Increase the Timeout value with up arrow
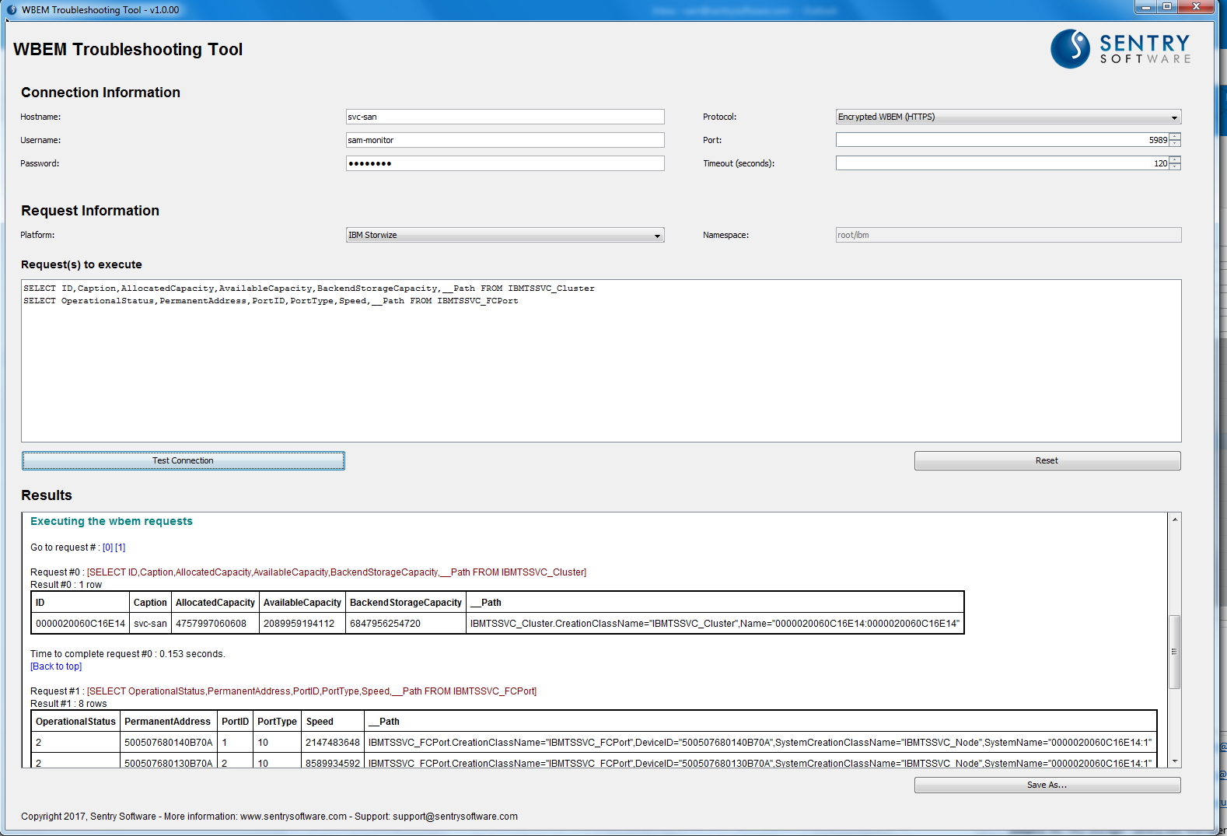This screenshot has width=1227, height=836. [1175, 159]
